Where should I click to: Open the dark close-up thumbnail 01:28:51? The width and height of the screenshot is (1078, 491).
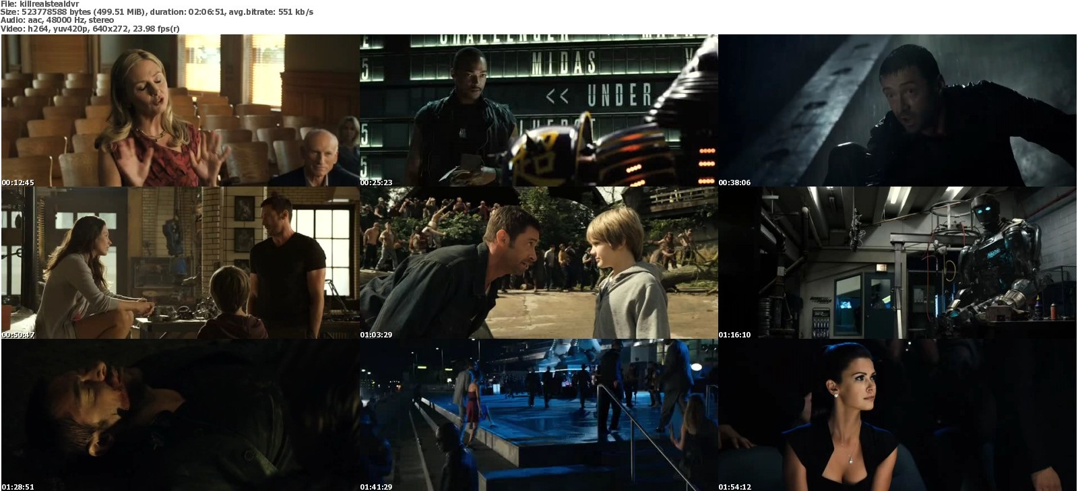180,415
